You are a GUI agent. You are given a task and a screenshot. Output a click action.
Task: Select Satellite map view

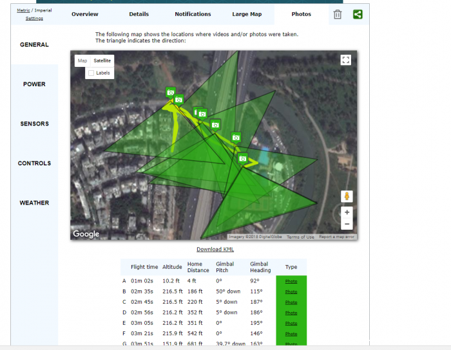click(x=102, y=61)
